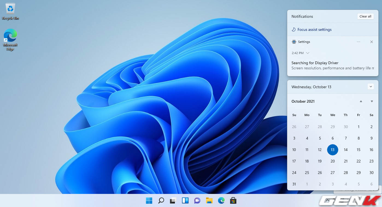Select today's date, October 13
Screen dimensions: 382x207
point(333,150)
